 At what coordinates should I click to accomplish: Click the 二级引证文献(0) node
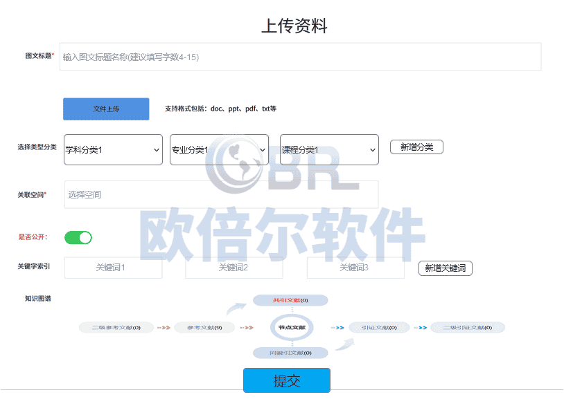pyautogui.click(x=467, y=327)
